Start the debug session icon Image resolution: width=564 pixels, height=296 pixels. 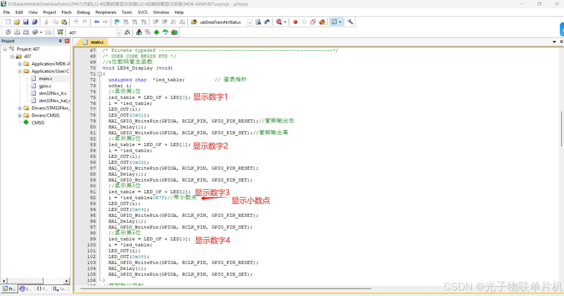[x=279, y=22]
